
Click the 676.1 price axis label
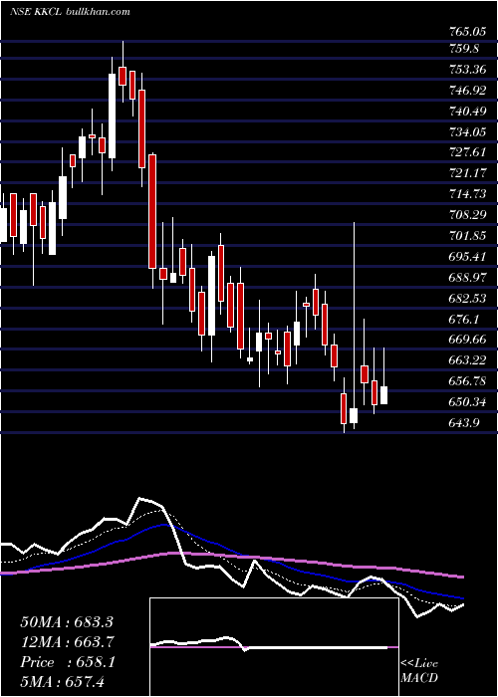tap(463, 319)
